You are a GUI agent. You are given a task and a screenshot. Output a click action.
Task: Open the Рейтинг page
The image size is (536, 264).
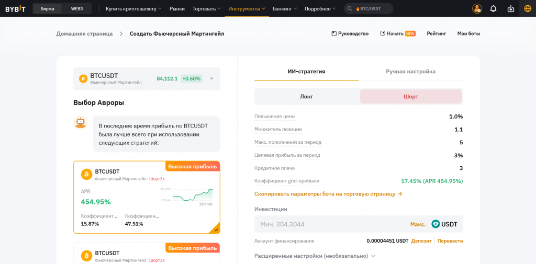point(437,33)
